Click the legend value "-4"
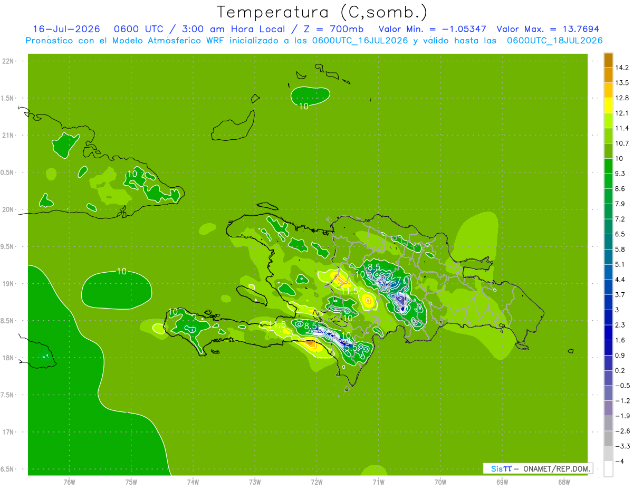This screenshot has width=633, height=489. [619, 461]
